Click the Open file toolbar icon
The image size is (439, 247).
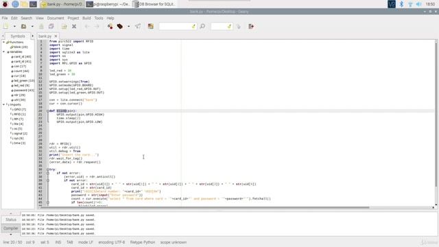click(23, 26)
